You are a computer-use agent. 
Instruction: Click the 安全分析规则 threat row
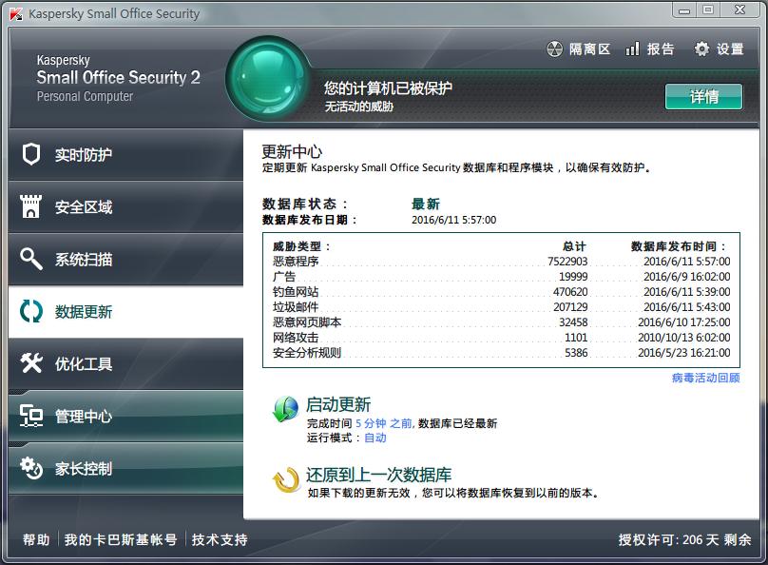tap(501, 352)
